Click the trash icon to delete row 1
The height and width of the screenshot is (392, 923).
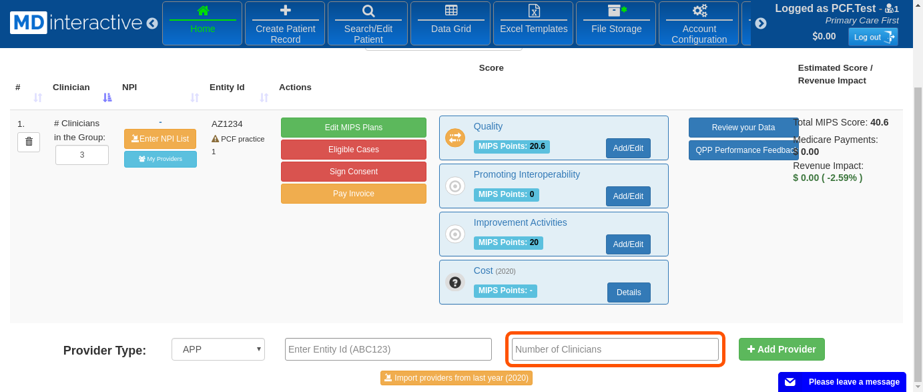click(29, 142)
